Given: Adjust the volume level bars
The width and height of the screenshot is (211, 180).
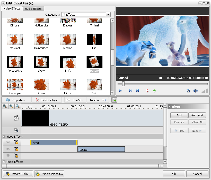Looking at the screenshot, I should pos(204,91).
